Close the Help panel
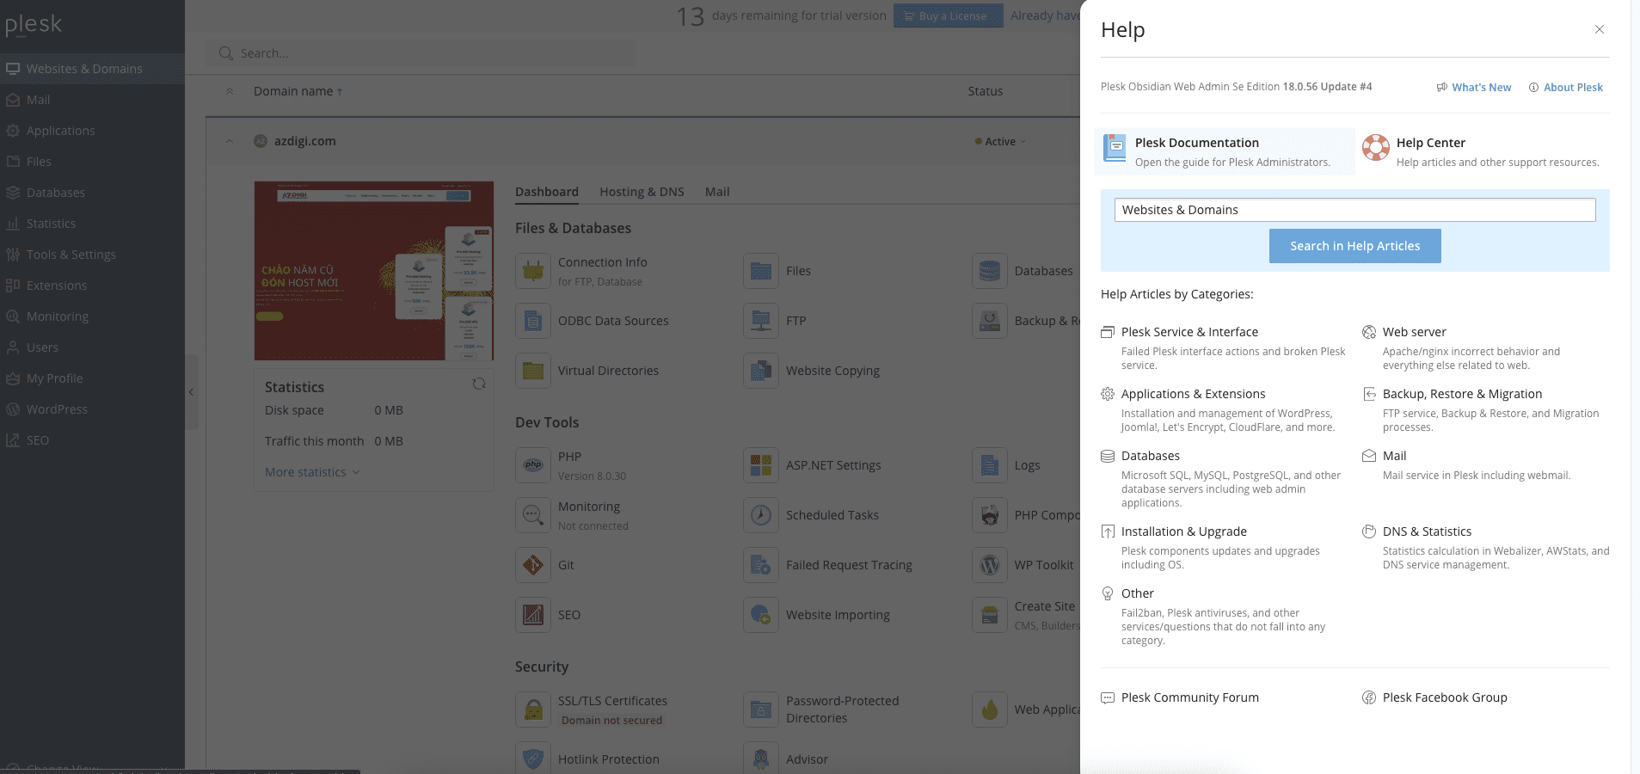Viewport: 1640px width, 774px height. 1599,29
